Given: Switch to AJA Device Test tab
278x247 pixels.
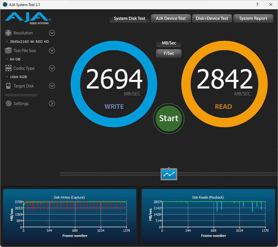Looking at the screenshot, I should 171,19.
